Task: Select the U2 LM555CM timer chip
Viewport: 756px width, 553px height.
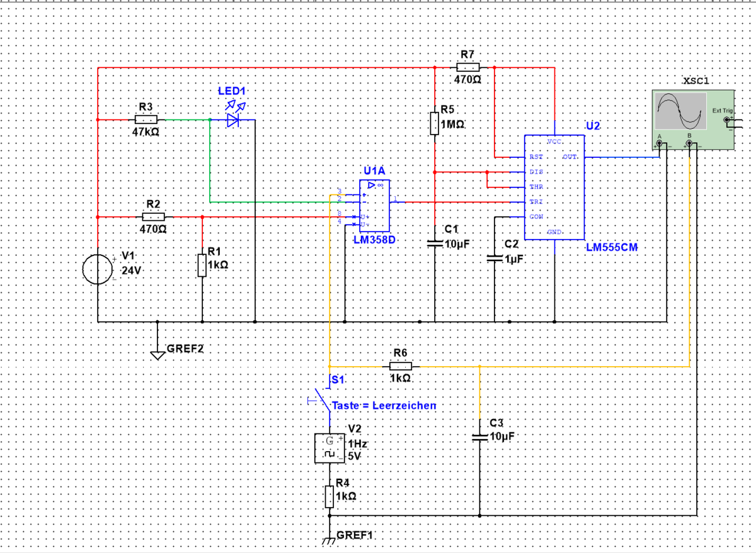Action: tap(554, 187)
